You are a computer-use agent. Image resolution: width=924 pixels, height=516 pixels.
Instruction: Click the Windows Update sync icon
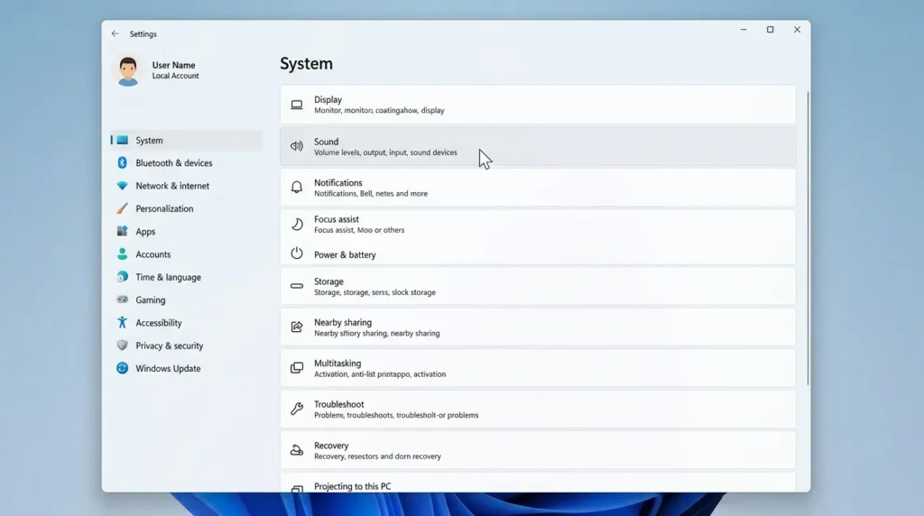[x=122, y=368]
